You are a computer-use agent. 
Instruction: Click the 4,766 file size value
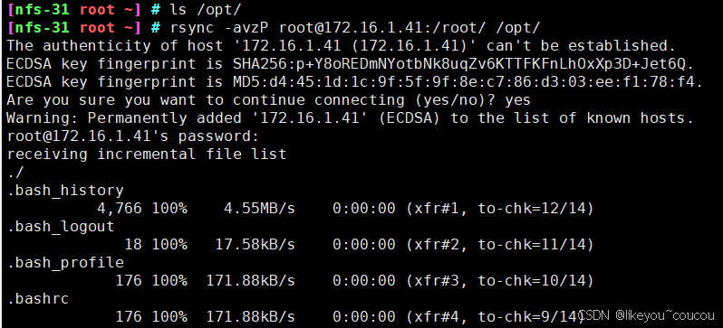coord(119,209)
